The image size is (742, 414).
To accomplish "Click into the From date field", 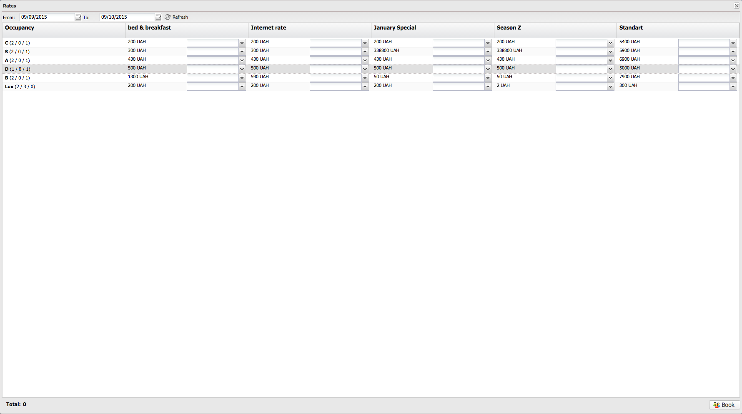I will coord(47,17).
